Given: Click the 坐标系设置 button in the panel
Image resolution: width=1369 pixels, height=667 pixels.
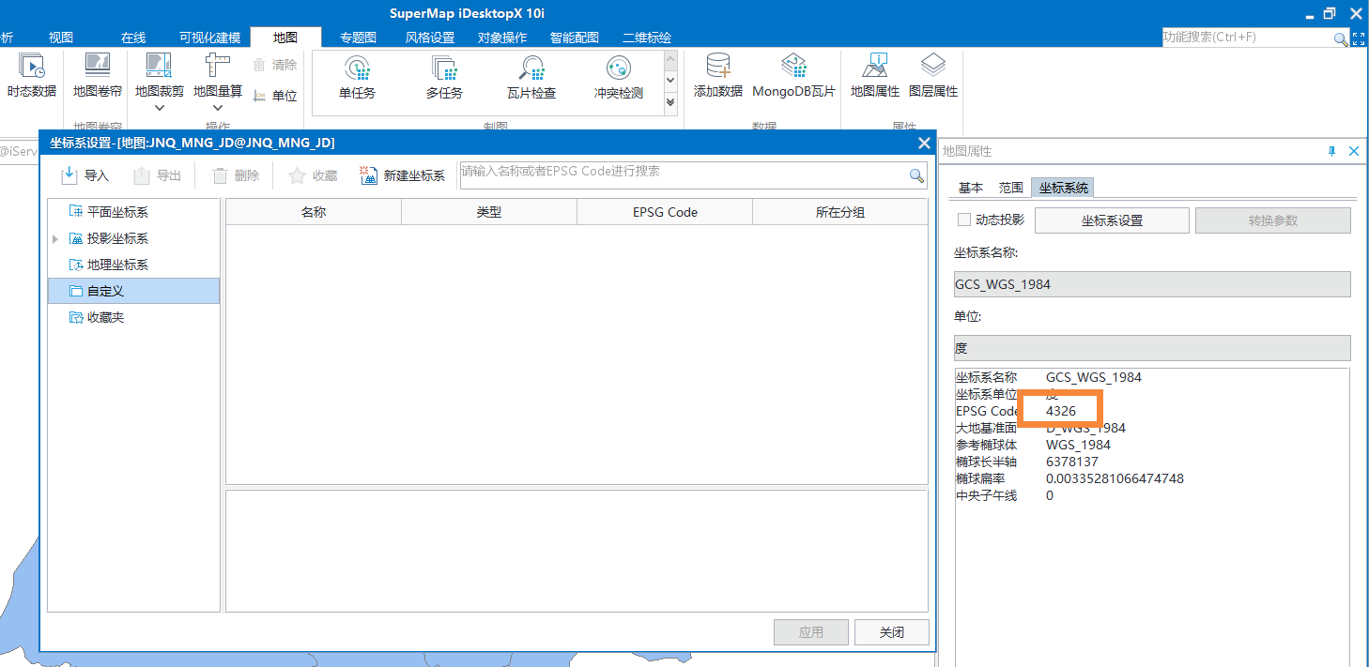Looking at the screenshot, I should pyautogui.click(x=1112, y=220).
